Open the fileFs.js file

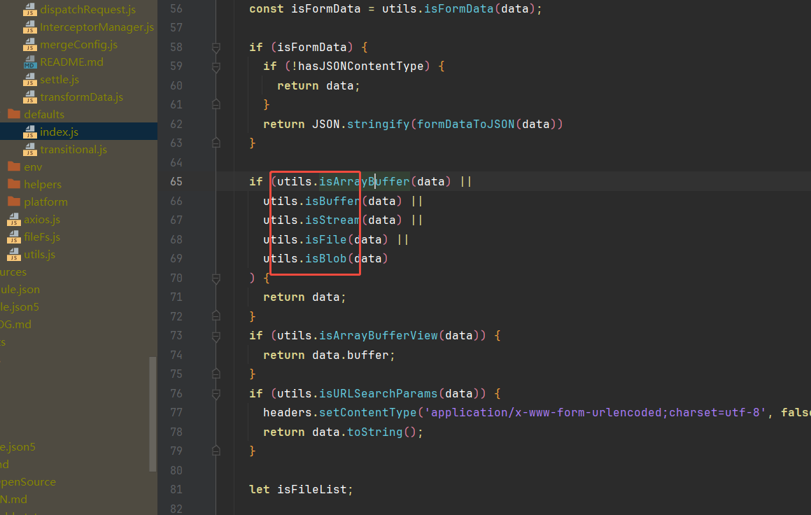tap(42, 237)
